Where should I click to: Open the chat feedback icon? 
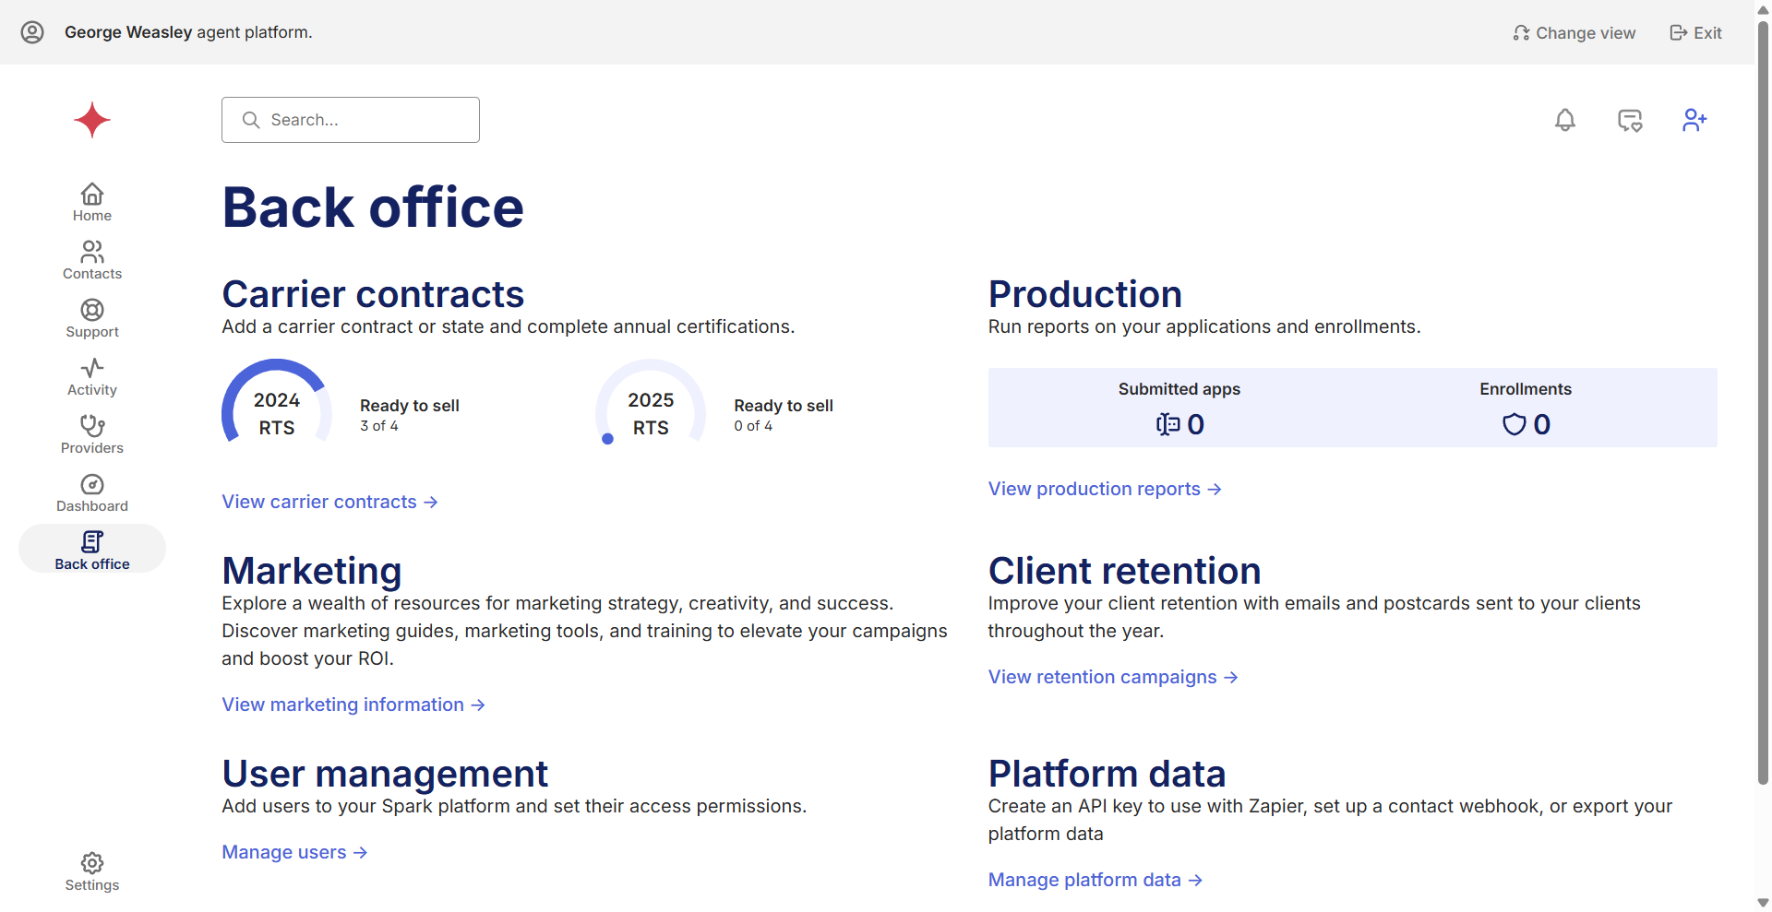click(1629, 120)
